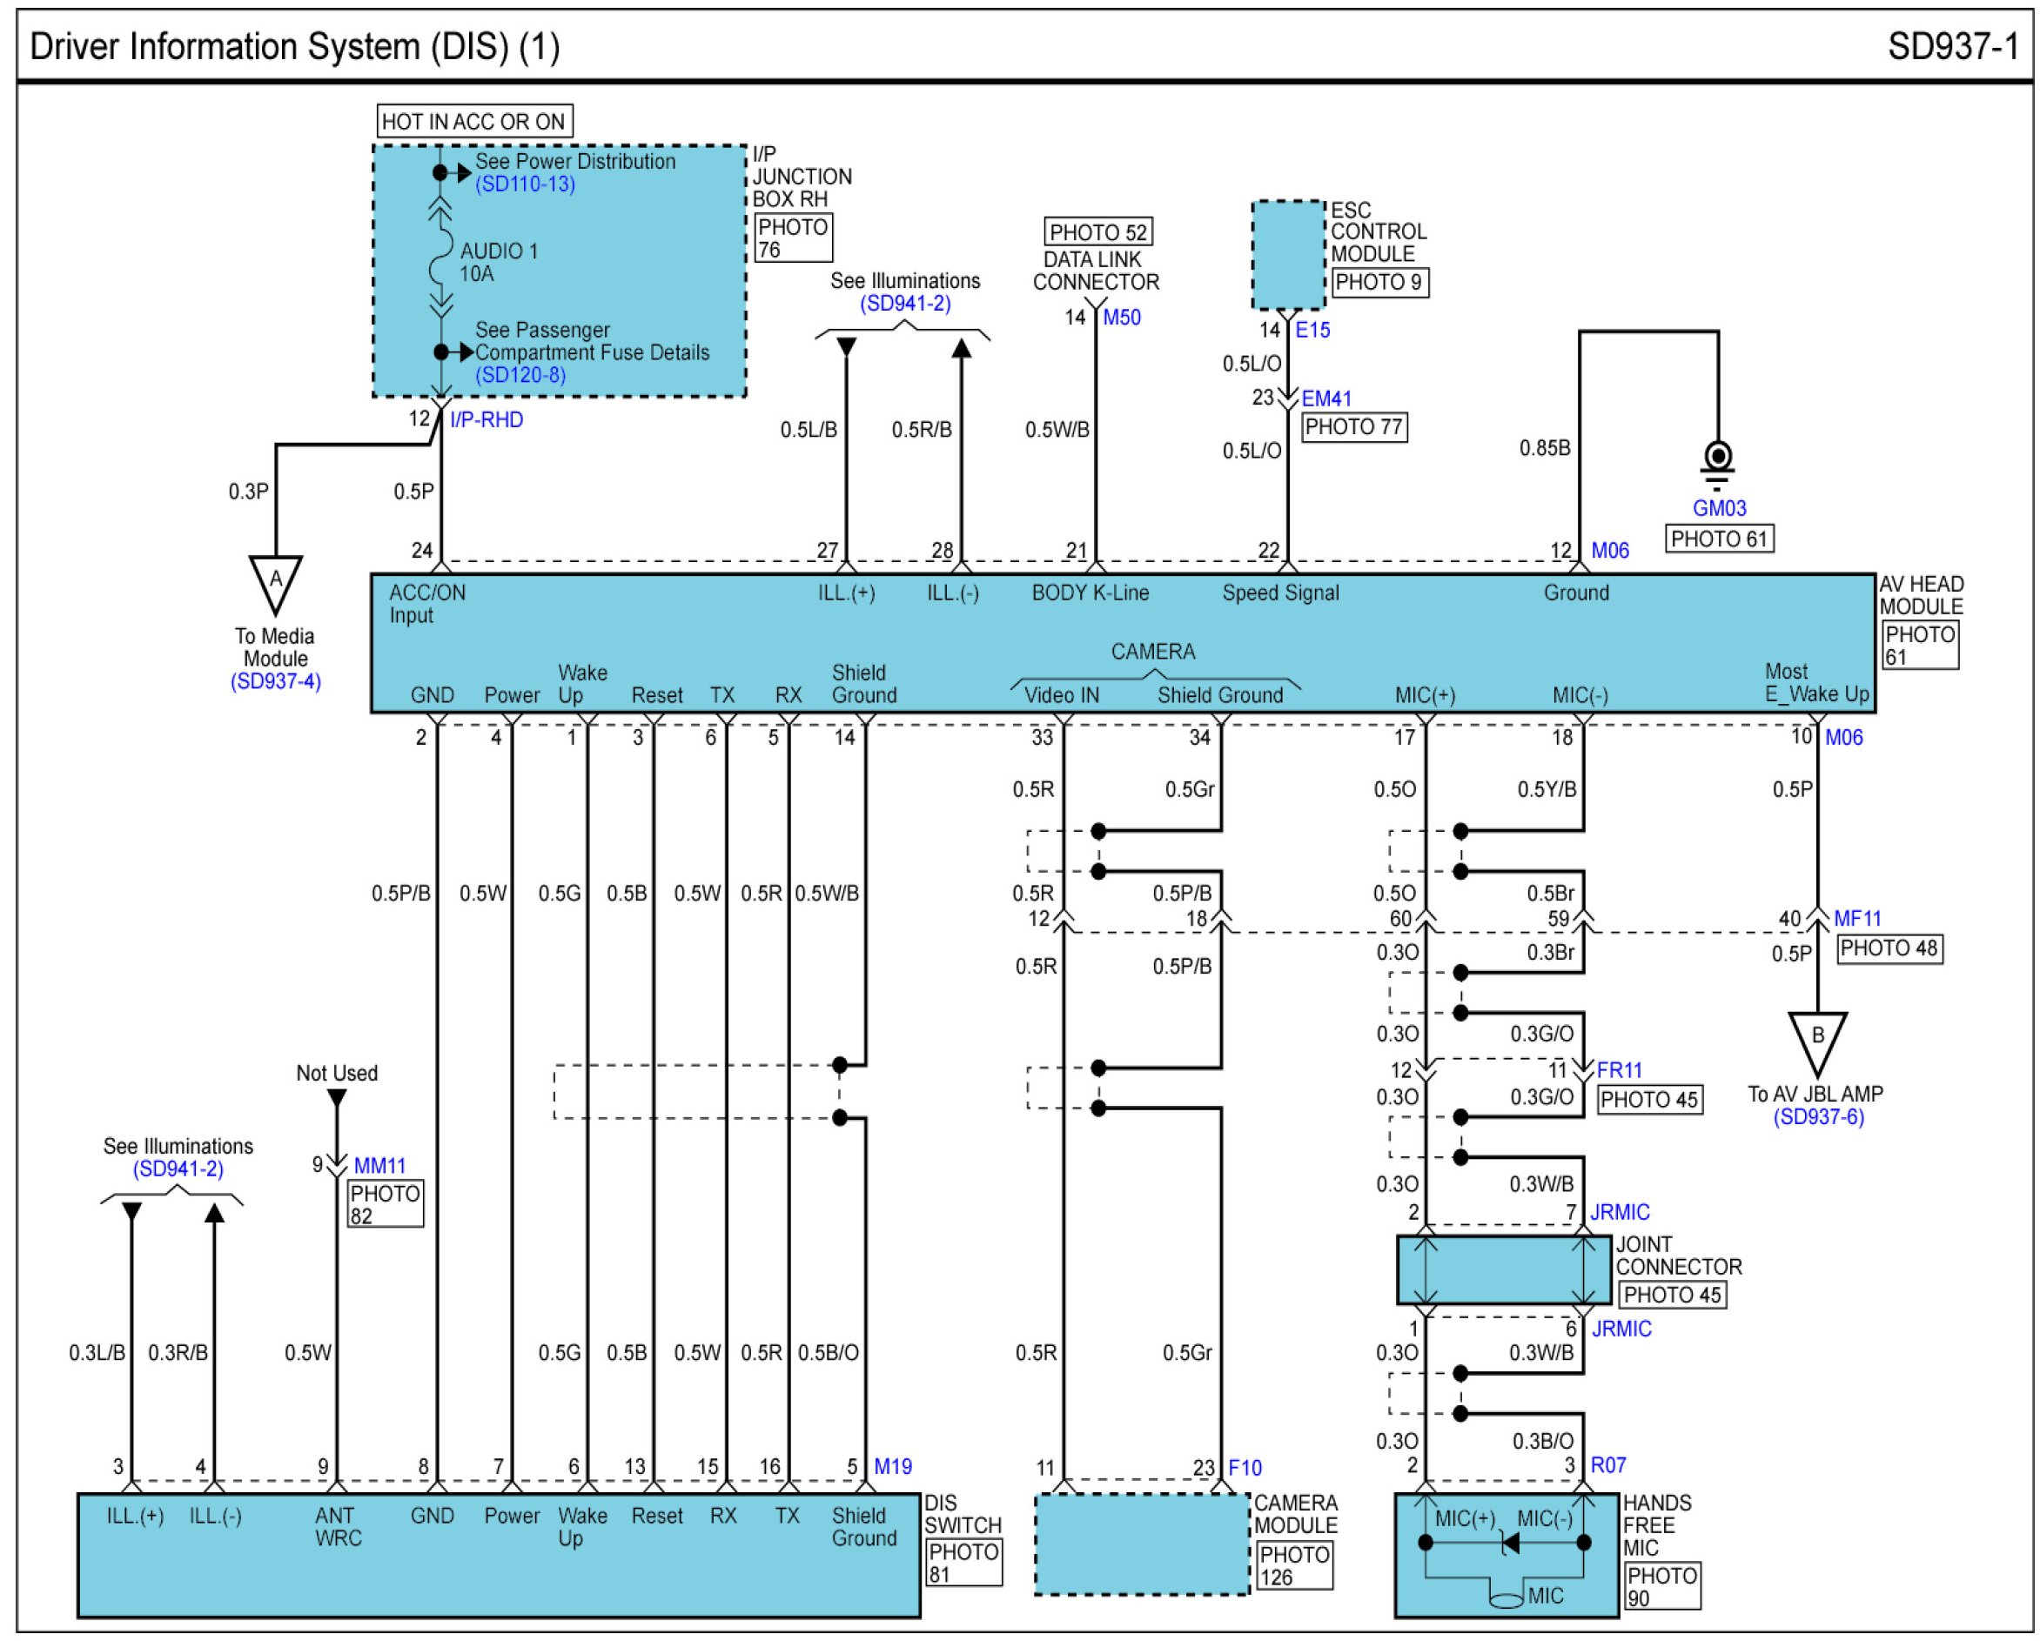Click the ESC Control Module box
Viewport: 2040px width, 1641px height.
[1288, 254]
